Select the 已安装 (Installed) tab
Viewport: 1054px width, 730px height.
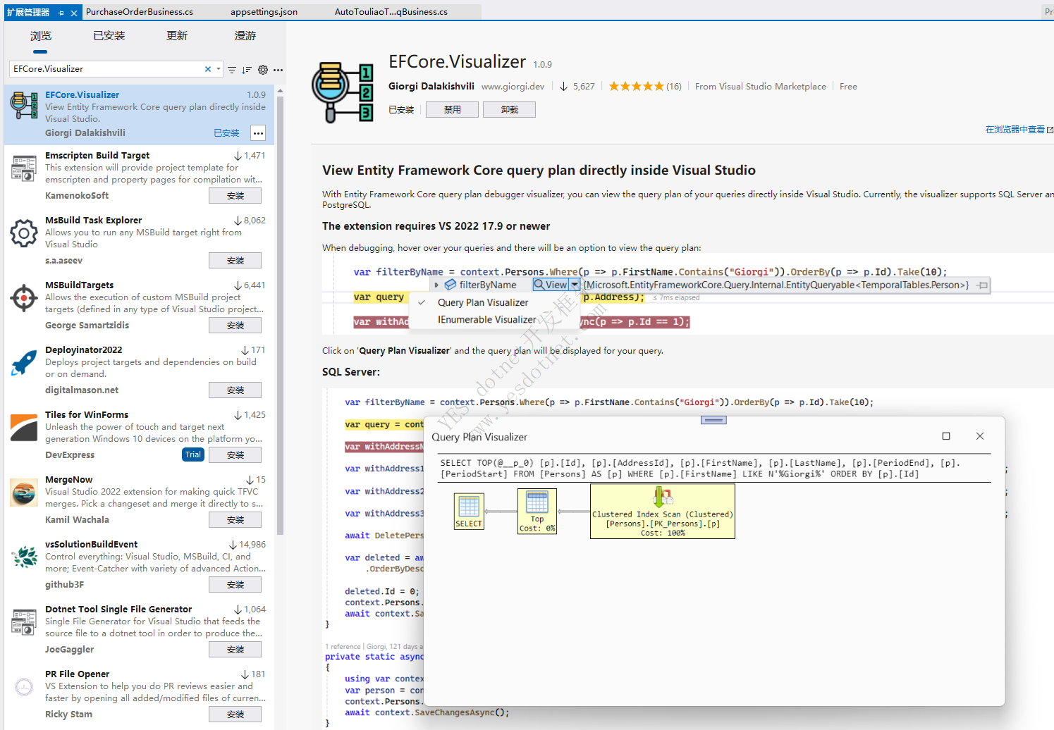tap(109, 36)
